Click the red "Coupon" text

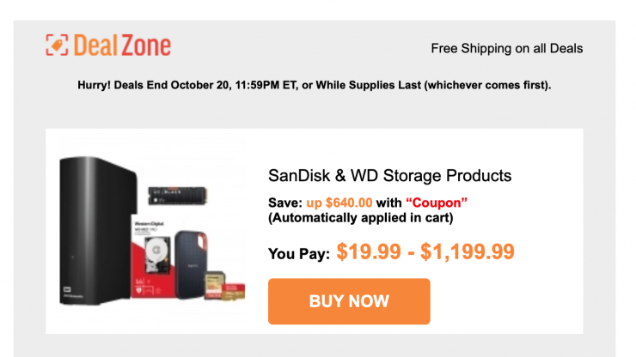(436, 203)
